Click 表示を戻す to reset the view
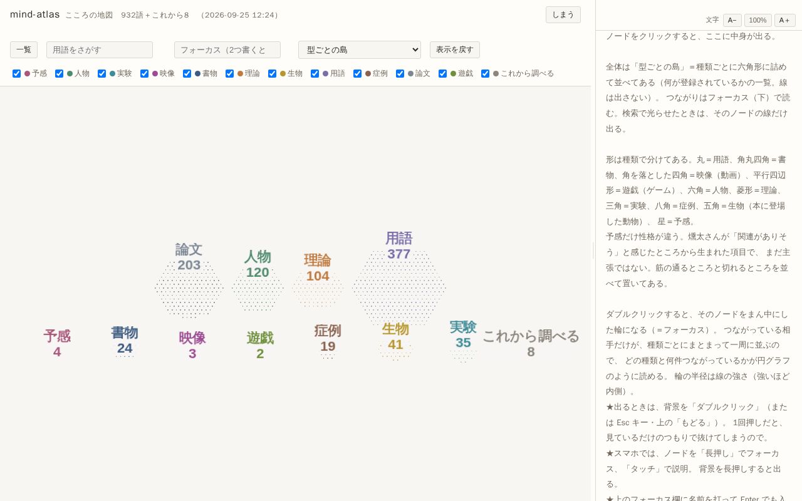The image size is (802, 501). [455, 50]
